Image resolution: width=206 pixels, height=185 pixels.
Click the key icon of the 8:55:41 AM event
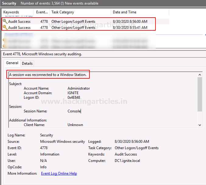click(x=5, y=27)
